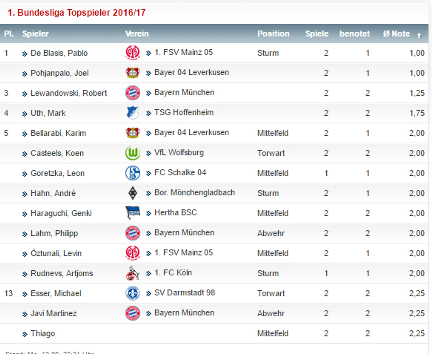
Task: Click the Verein column header
Action: [x=137, y=34]
